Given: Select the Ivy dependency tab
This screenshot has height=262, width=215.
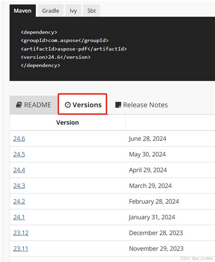Looking at the screenshot, I should click(x=73, y=11).
